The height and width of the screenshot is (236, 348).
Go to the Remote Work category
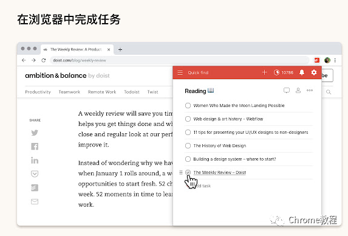[x=102, y=92]
